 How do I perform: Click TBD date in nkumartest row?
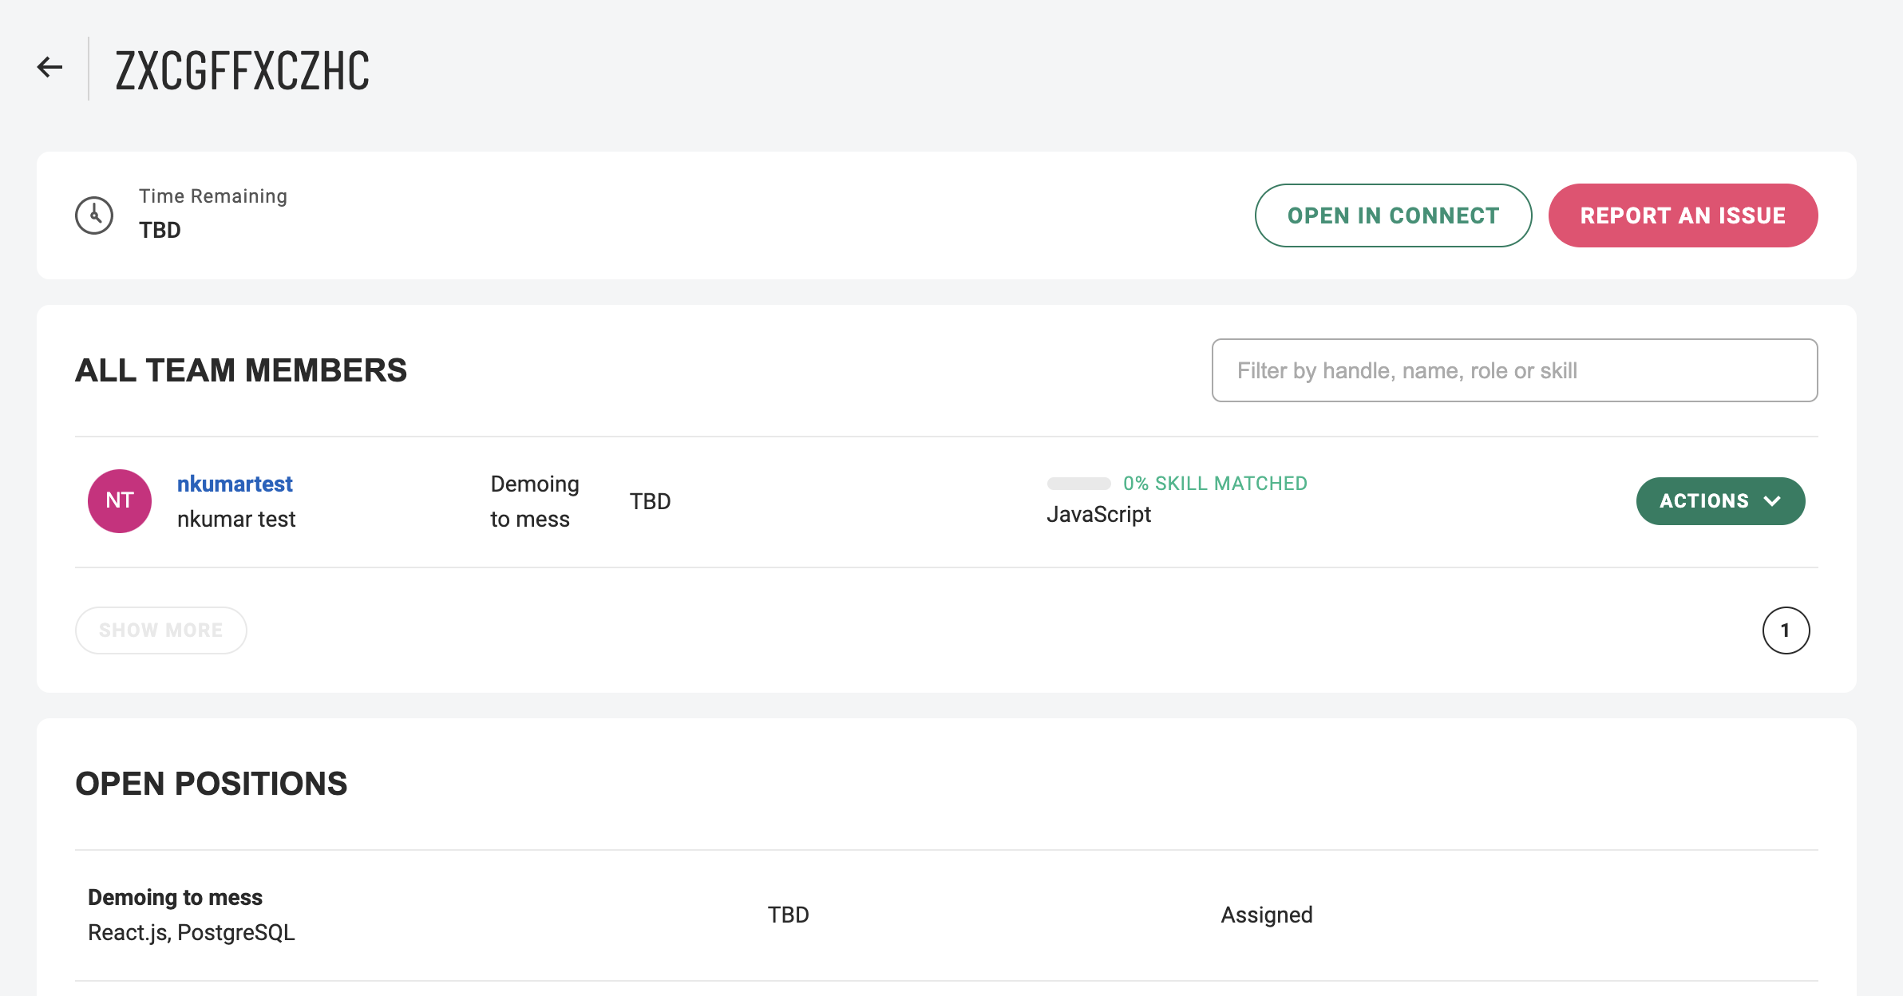click(x=650, y=501)
